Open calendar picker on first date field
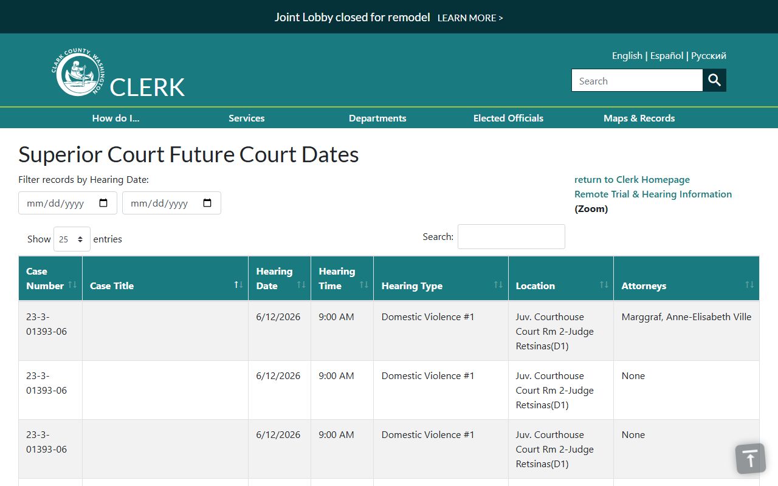 coord(103,203)
